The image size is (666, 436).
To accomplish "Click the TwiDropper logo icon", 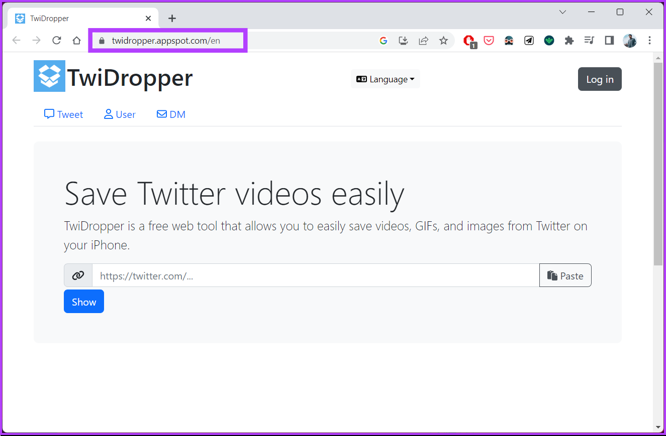I will (x=49, y=76).
